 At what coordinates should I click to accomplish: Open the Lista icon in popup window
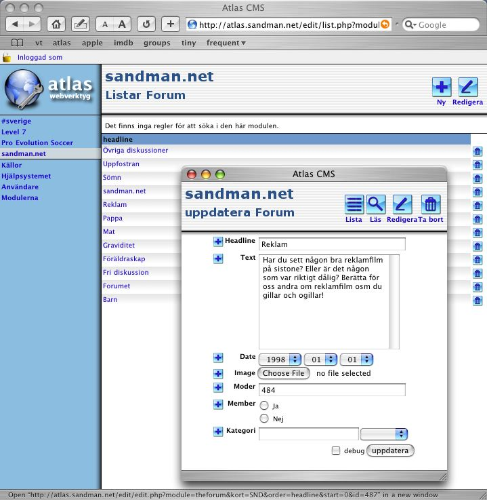point(354,204)
